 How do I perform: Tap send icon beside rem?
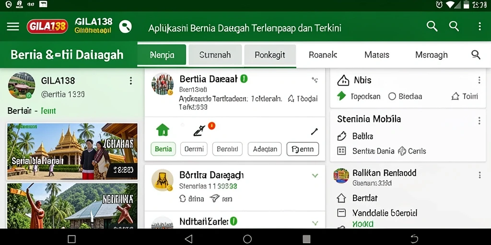point(214,198)
